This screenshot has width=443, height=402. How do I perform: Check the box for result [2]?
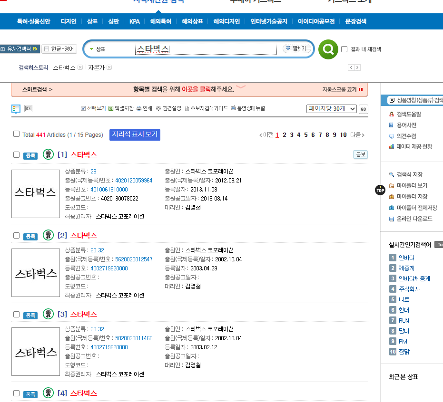(16, 235)
